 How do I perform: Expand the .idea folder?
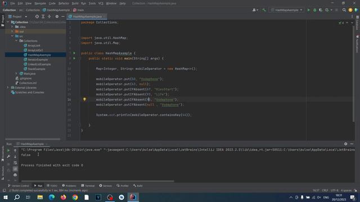tap(12, 27)
